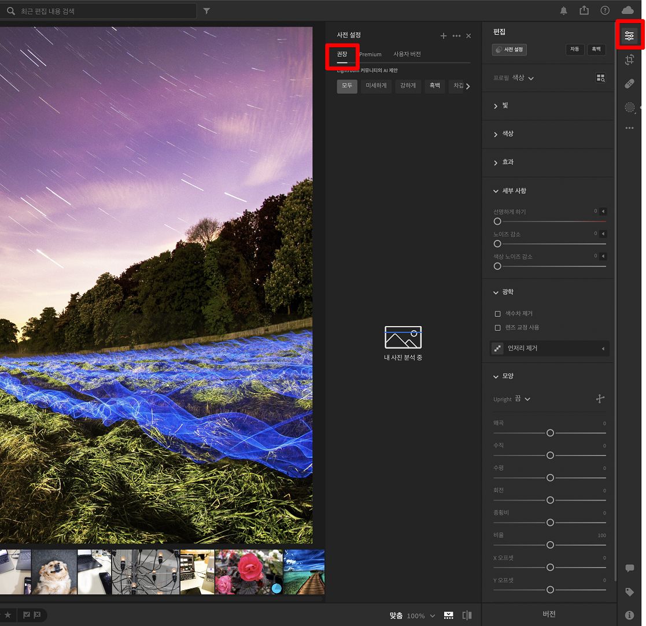The image size is (646, 626).
Task: Select the Crop and rotate tool
Action: coord(629,60)
